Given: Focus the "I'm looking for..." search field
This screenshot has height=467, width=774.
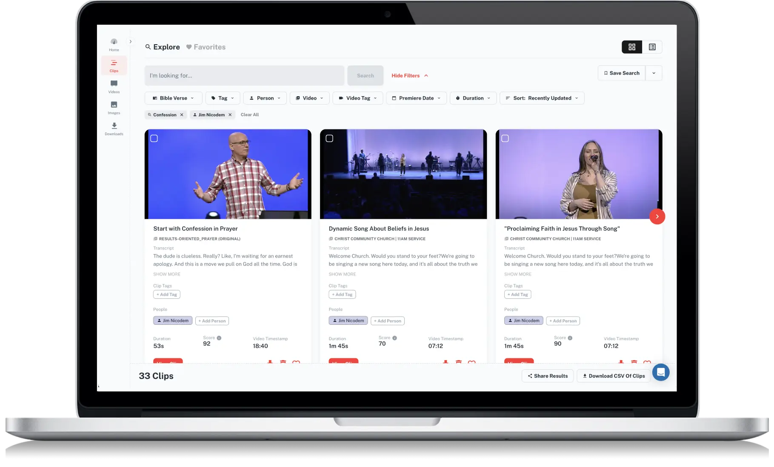Looking at the screenshot, I should click(x=244, y=75).
